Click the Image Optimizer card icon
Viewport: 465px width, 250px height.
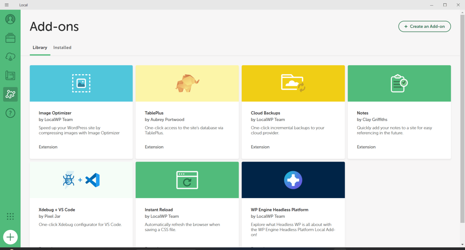81,83
